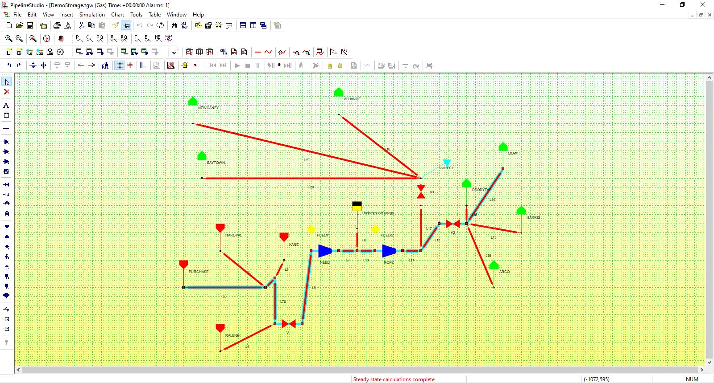Click the ROPE compressor symbol
Image resolution: width=714 pixels, height=383 pixels.
coord(389,251)
